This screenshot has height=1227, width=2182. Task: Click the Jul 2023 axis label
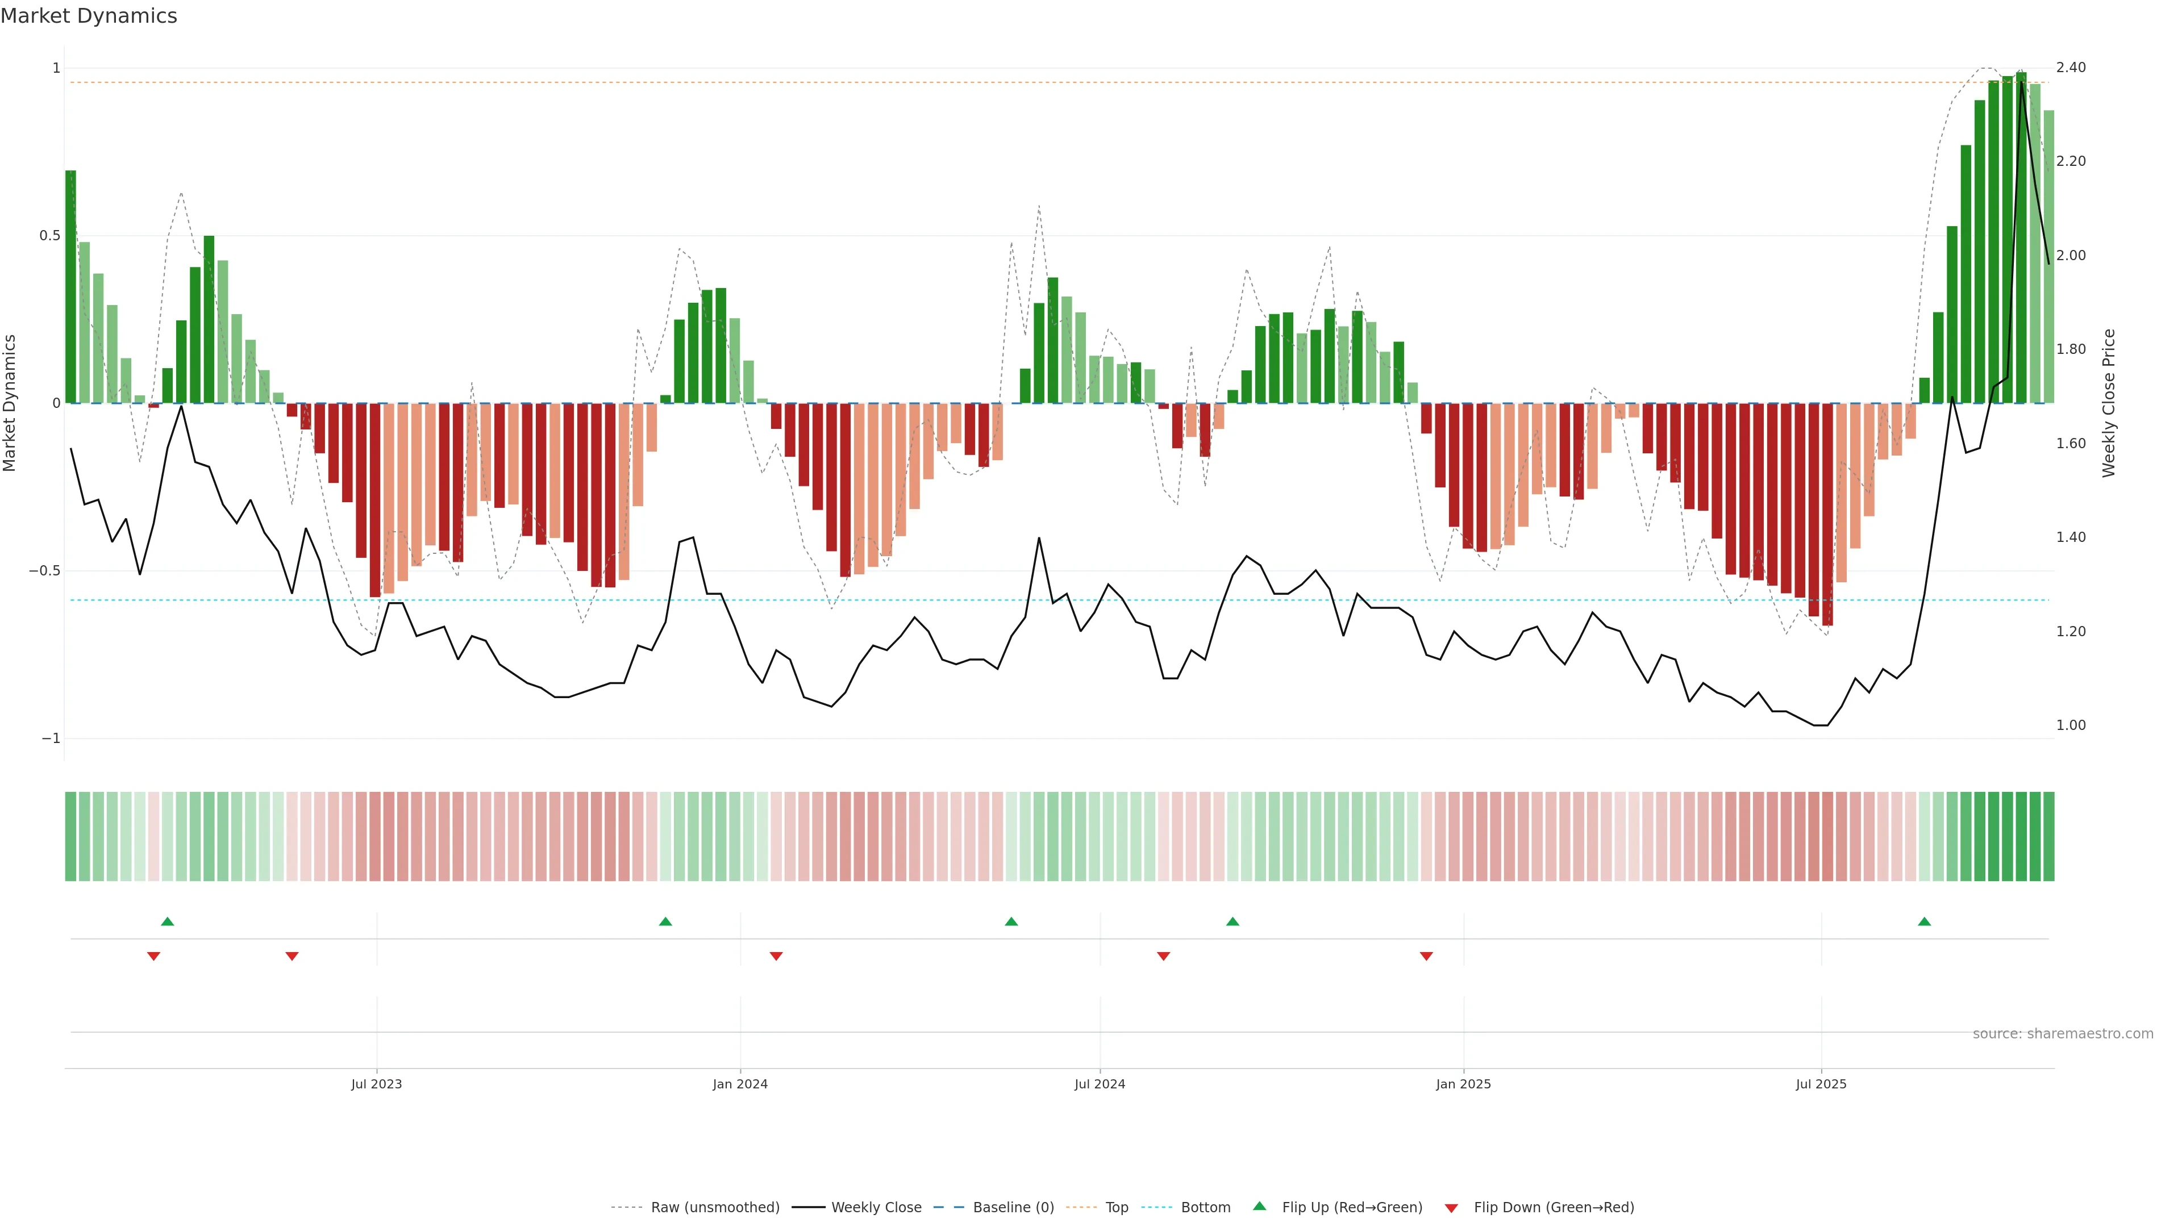click(x=376, y=1084)
